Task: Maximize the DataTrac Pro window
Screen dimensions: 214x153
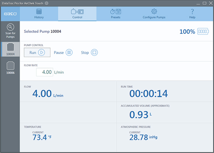Action: (x=204, y=3)
